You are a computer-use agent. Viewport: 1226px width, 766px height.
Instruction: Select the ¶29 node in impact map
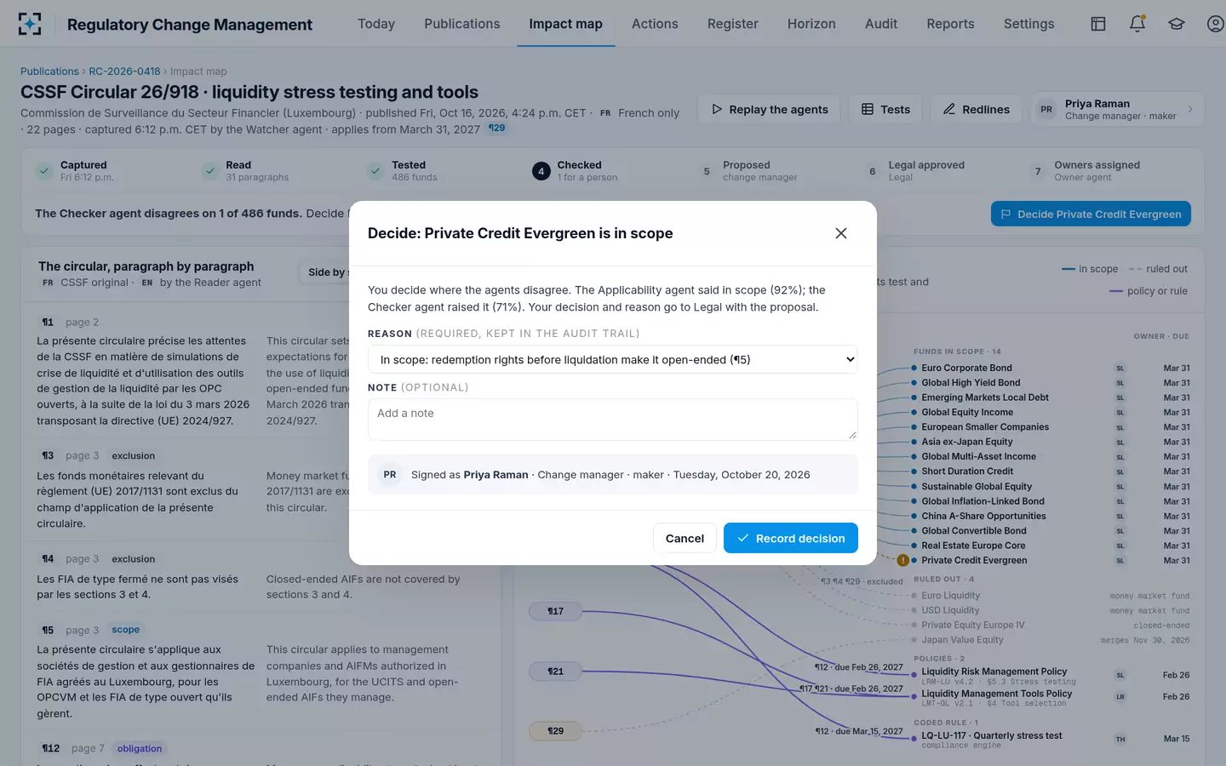coord(555,731)
